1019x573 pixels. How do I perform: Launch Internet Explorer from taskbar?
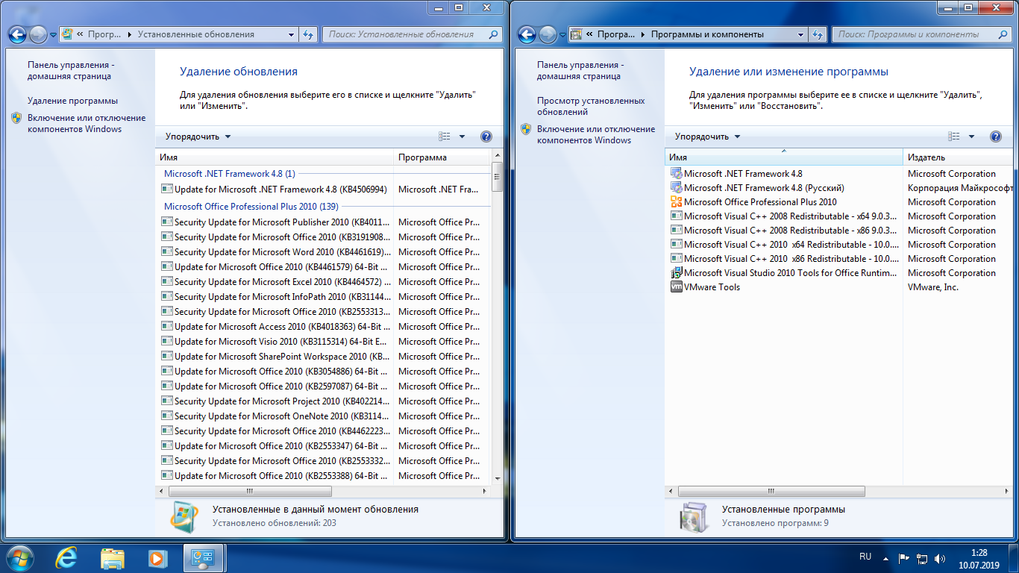(67, 558)
